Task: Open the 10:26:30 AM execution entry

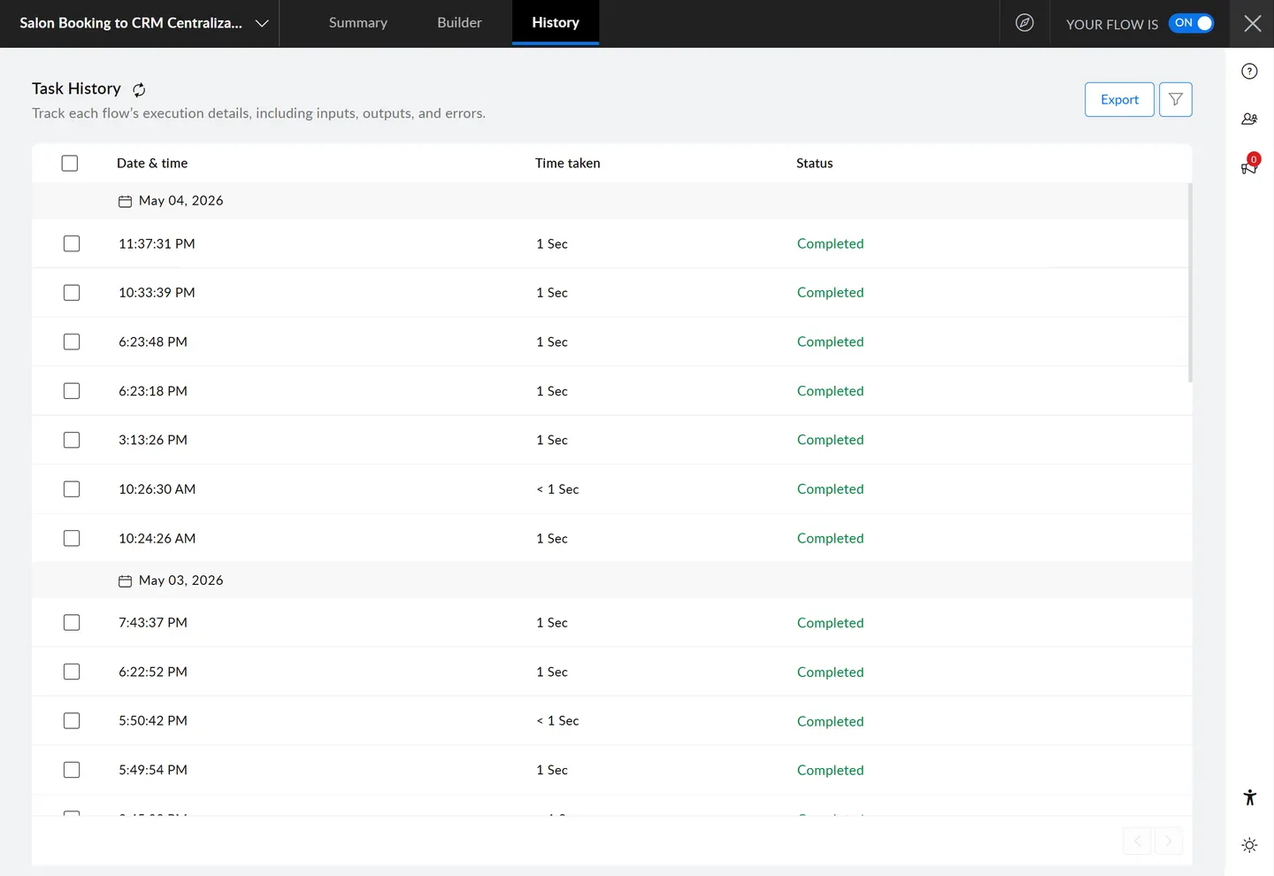Action: (611, 489)
